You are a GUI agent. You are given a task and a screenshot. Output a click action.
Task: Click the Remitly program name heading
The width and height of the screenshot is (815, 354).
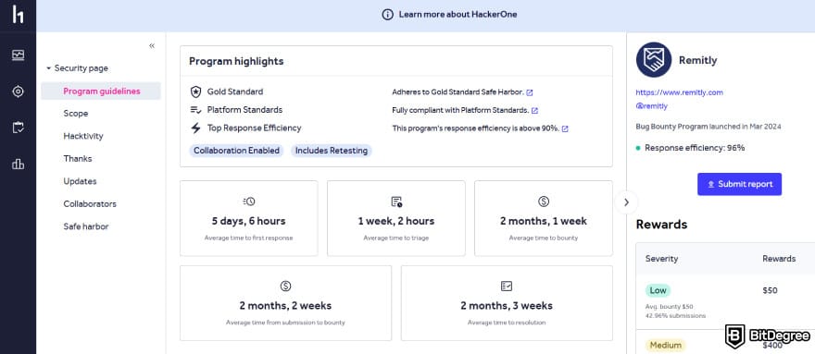click(x=697, y=60)
